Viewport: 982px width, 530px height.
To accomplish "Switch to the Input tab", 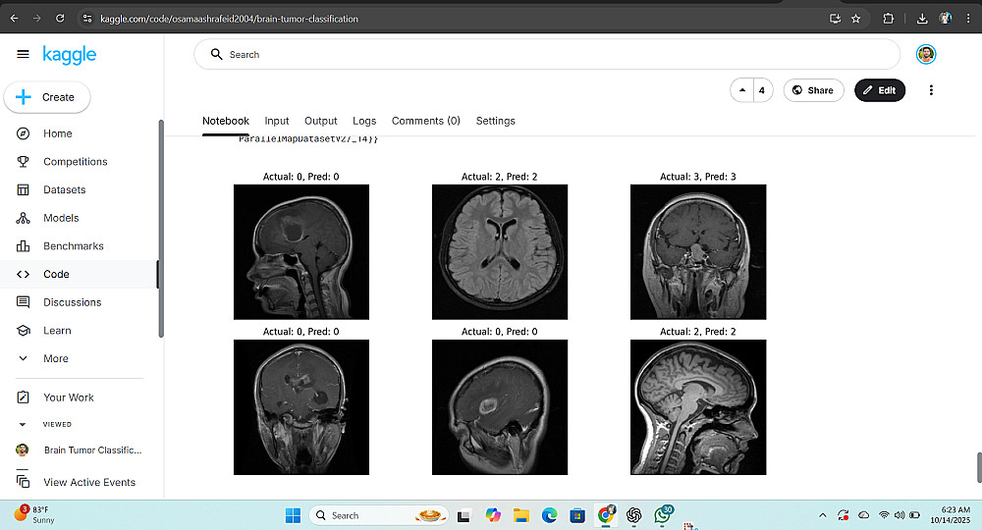I will tap(277, 121).
